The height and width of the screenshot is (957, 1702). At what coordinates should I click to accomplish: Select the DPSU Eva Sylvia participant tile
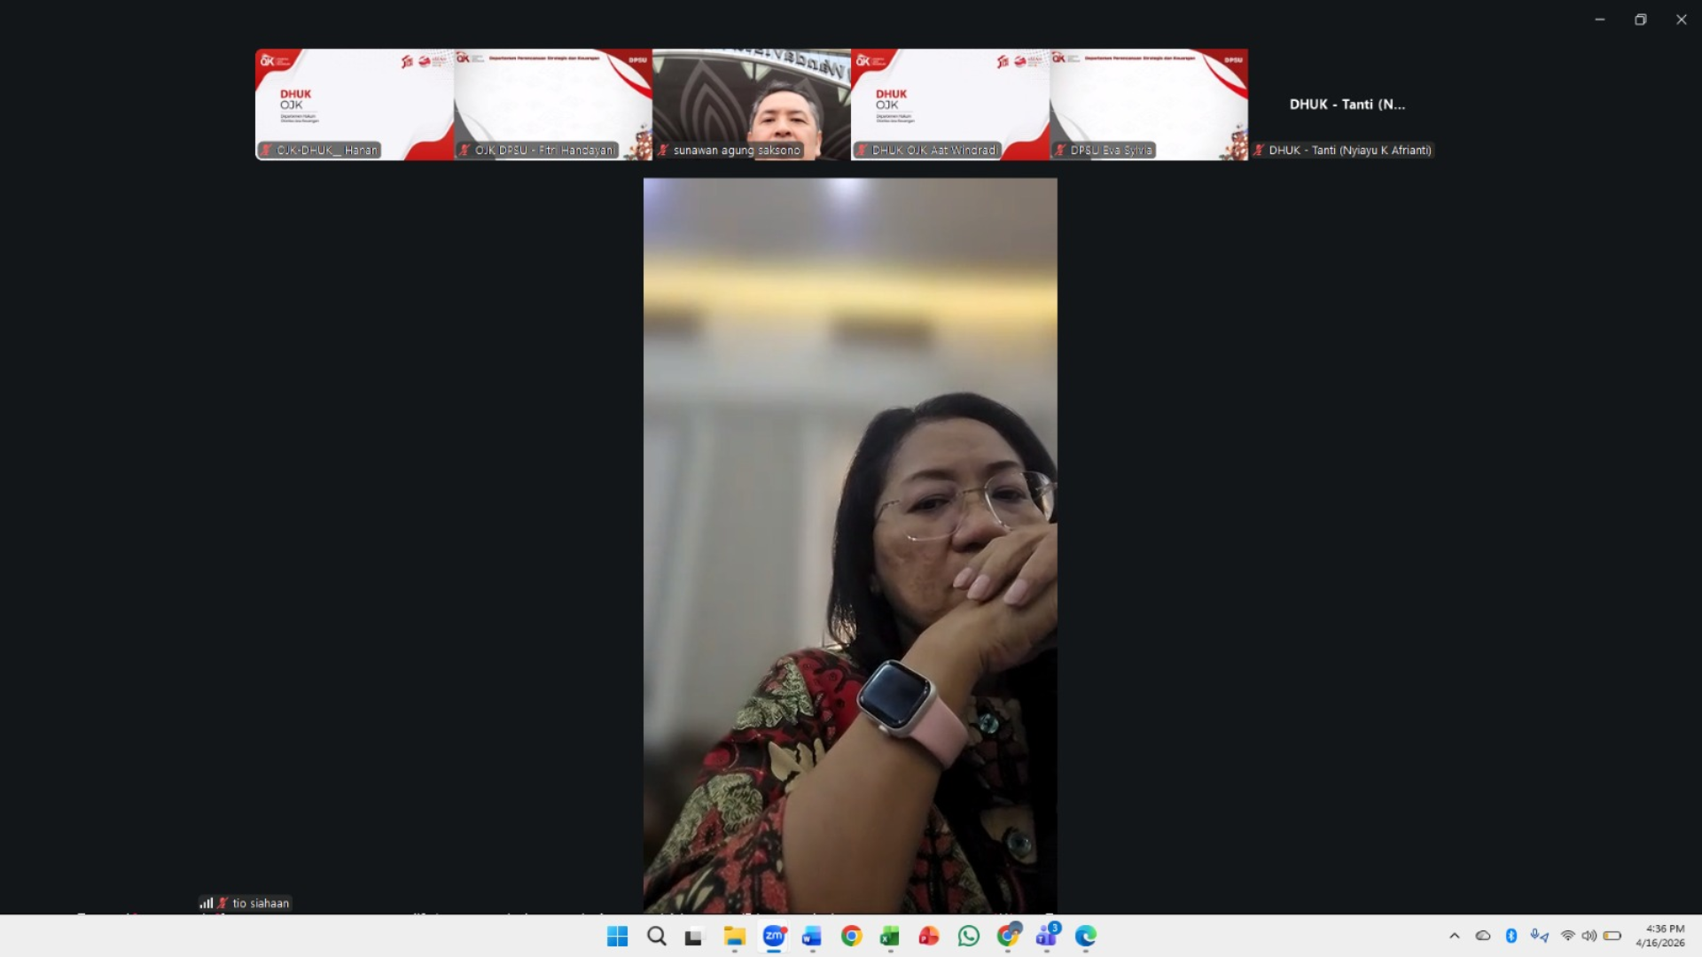1149,104
